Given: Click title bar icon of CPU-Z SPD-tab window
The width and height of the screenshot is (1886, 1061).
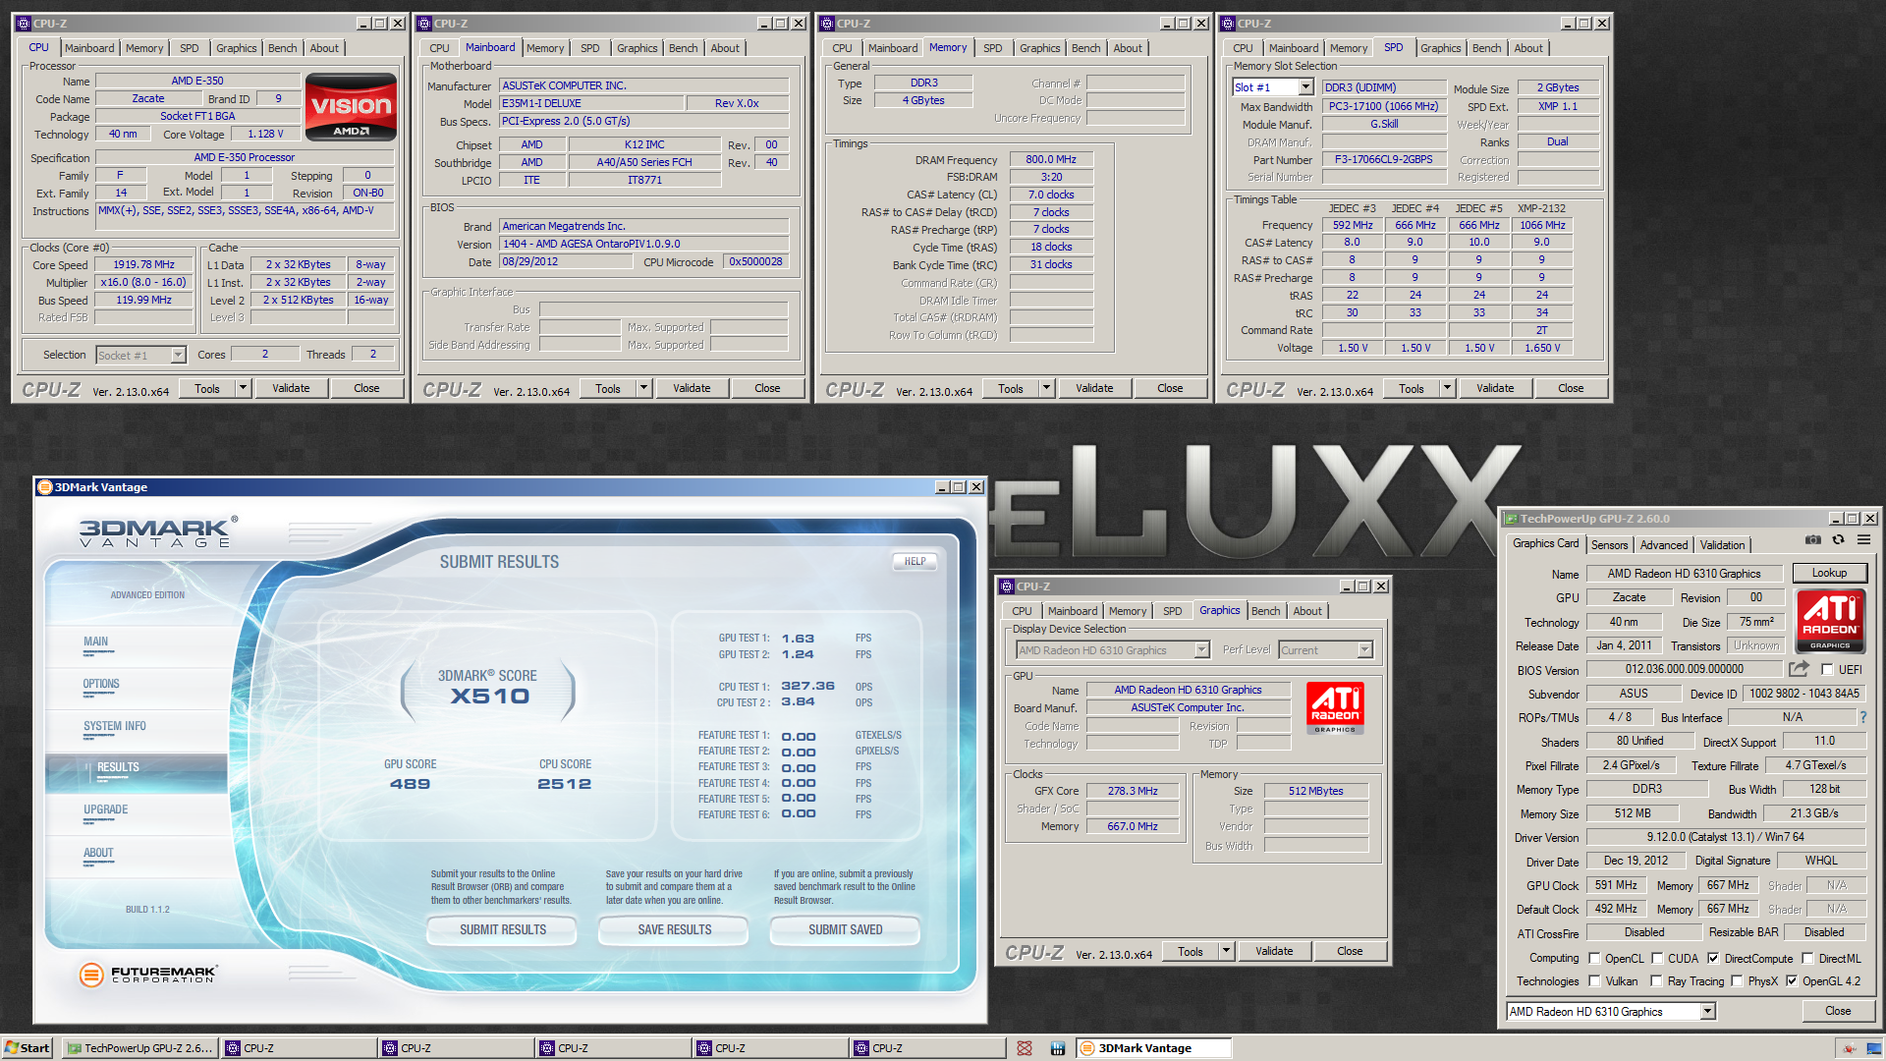Looking at the screenshot, I should coord(1228,24).
